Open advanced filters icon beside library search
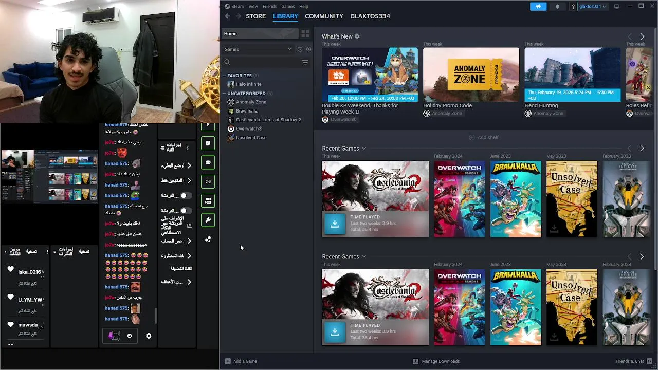The width and height of the screenshot is (658, 370). click(x=305, y=62)
